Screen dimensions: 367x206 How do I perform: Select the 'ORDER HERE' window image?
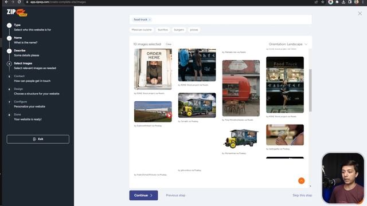coord(153,69)
